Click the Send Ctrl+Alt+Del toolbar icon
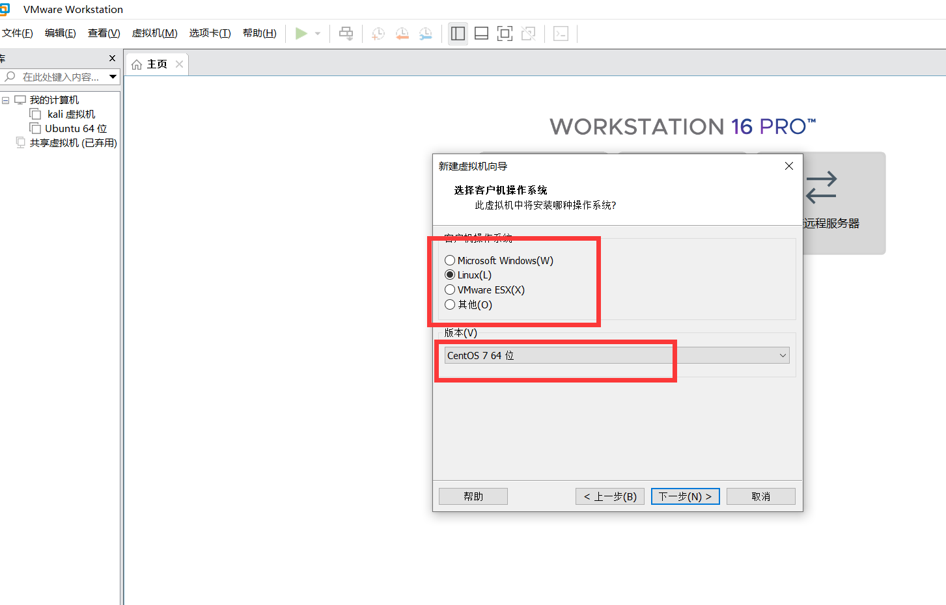 pos(346,33)
